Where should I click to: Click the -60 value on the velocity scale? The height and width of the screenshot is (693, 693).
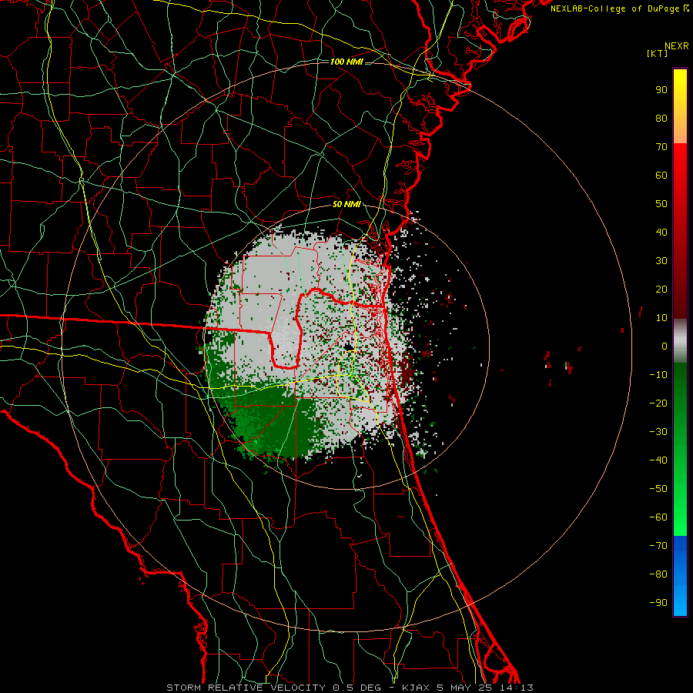(658, 517)
